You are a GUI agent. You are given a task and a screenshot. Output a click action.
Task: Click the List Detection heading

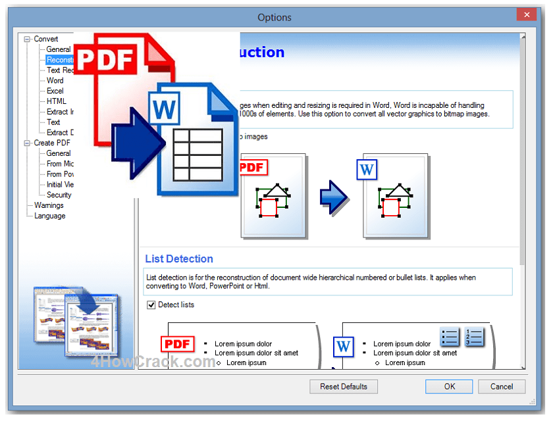(x=179, y=259)
